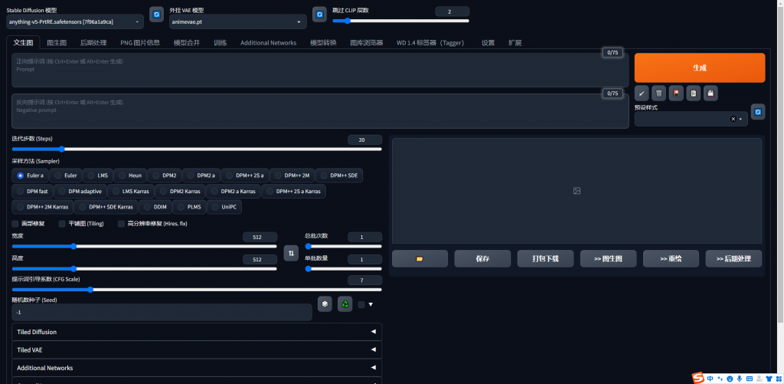Click the microphone voice input icon

click(740, 379)
